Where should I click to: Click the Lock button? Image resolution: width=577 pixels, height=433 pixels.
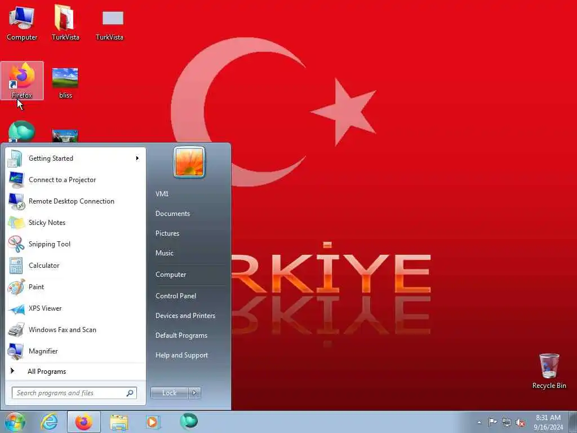tap(170, 393)
